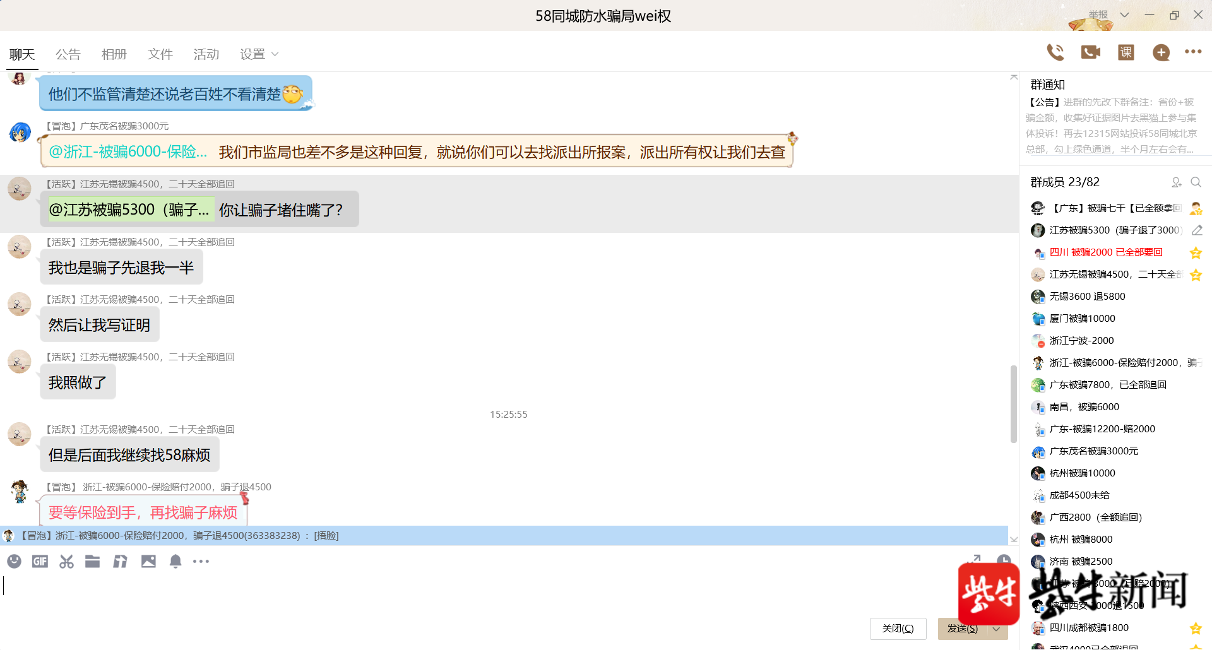The image size is (1212, 650).
Task: Click the star badge beside 四川 被骗2000
Action: pyautogui.click(x=1196, y=253)
